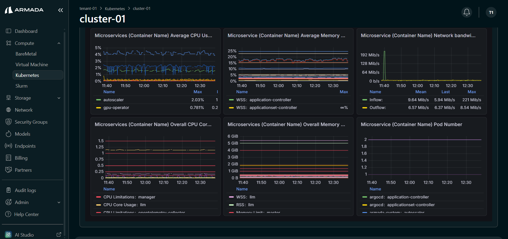Viewport: 508px width, 239px height.
Task: Click the Billing receipt icon
Action: point(9,158)
